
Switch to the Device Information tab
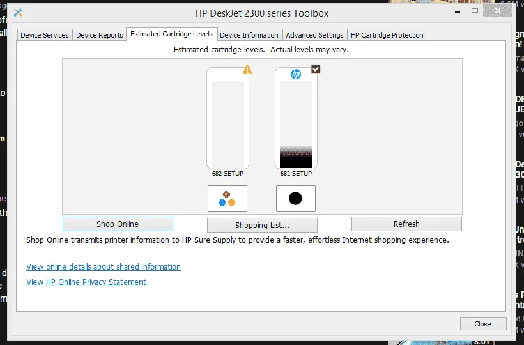[x=249, y=35]
